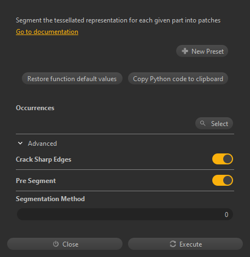
Task: Open the Go to documentation link
Action: pos(47,32)
